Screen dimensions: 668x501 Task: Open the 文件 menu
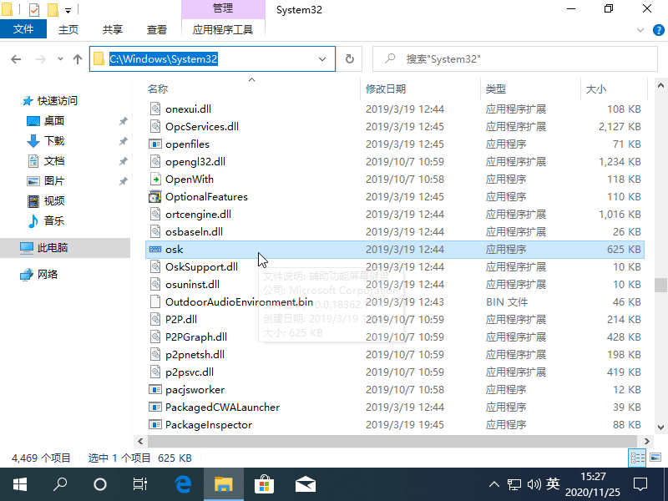point(23,28)
